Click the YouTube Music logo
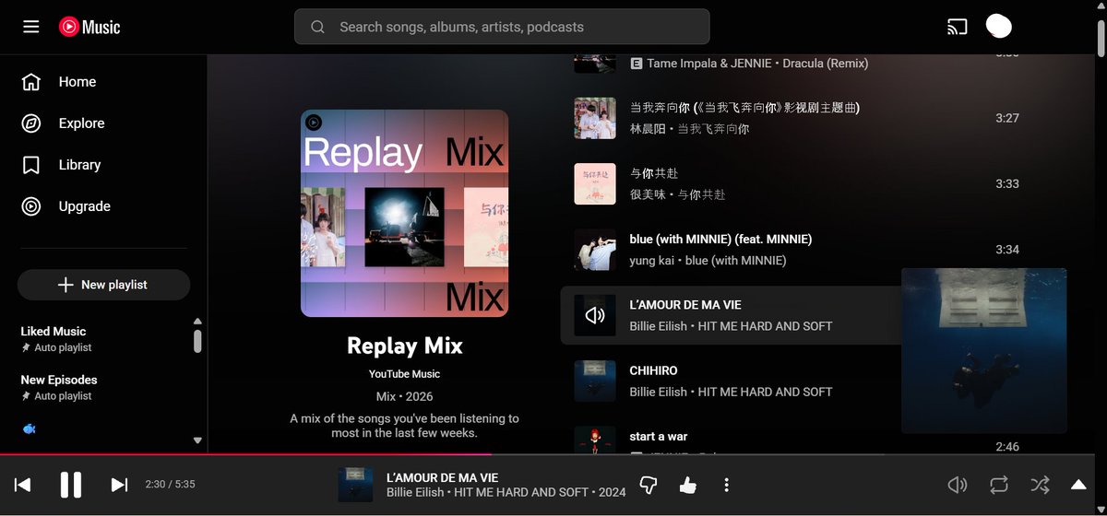Screen dimensions: 1107x516 pos(89,27)
